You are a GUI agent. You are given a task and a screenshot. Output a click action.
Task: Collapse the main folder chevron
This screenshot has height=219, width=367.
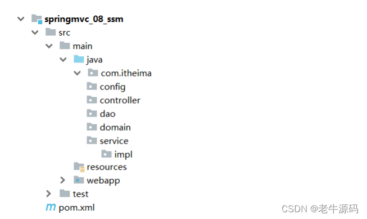click(49, 46)
